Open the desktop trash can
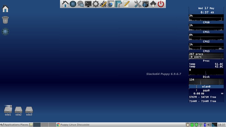Screen dimensions: 226x127 [x=5, y=20]
